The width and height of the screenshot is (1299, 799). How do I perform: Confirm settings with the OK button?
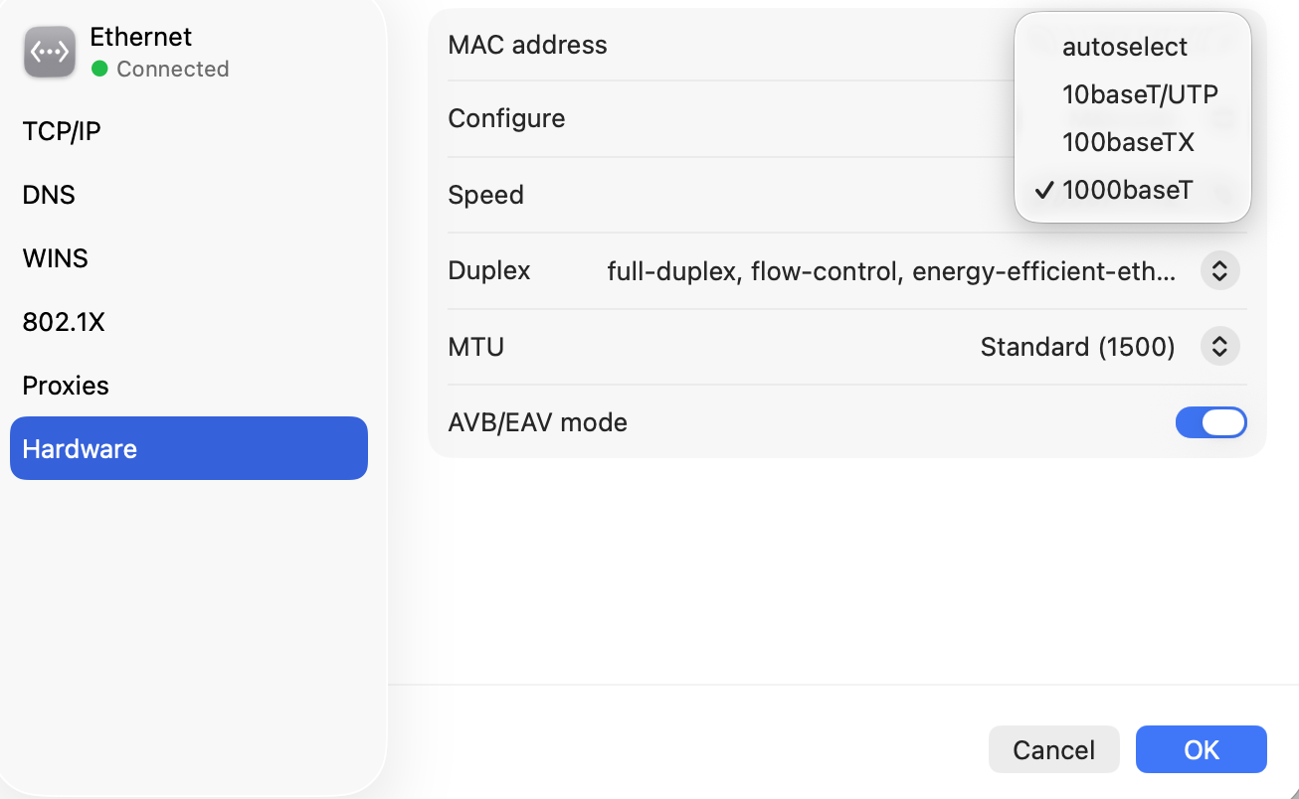click(x=1202, y=749)
